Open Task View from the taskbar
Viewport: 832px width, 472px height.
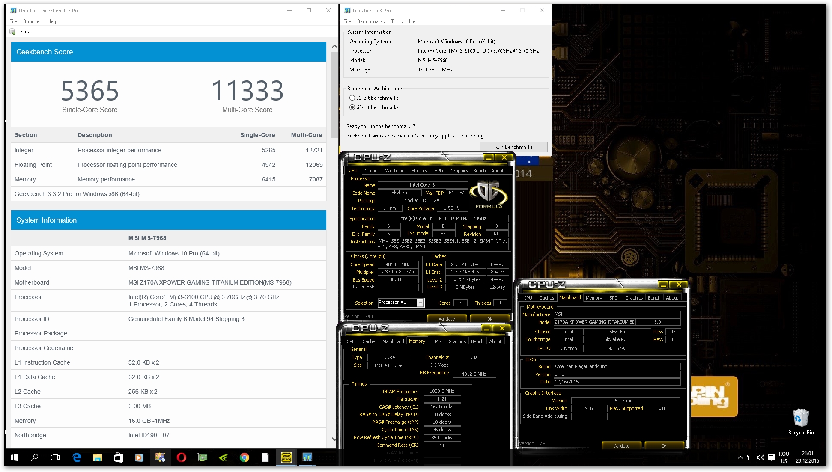click(x=55, y=457)
